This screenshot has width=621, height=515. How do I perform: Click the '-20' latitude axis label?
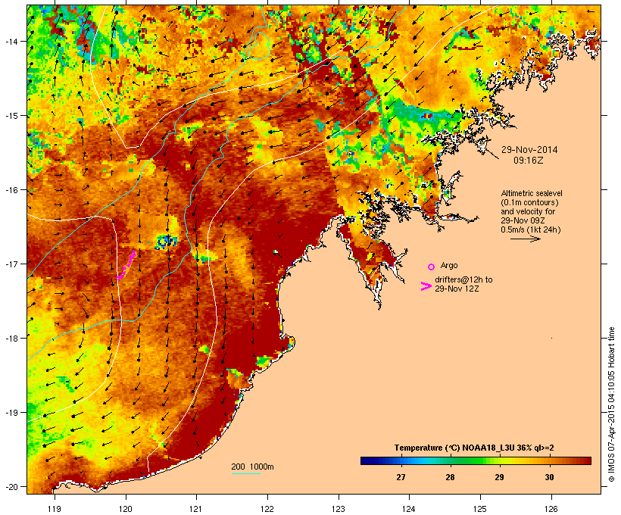pyautogui.click(x=11, y=486)
